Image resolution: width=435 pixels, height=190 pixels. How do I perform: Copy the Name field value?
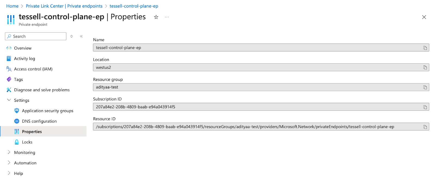425,48
